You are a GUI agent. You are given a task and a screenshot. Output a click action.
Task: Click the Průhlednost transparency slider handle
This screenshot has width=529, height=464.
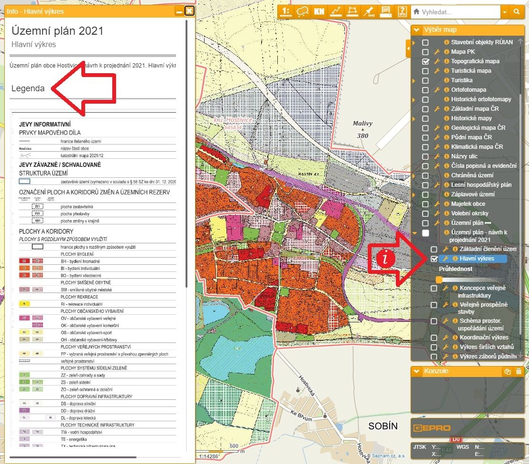point(439,280)
